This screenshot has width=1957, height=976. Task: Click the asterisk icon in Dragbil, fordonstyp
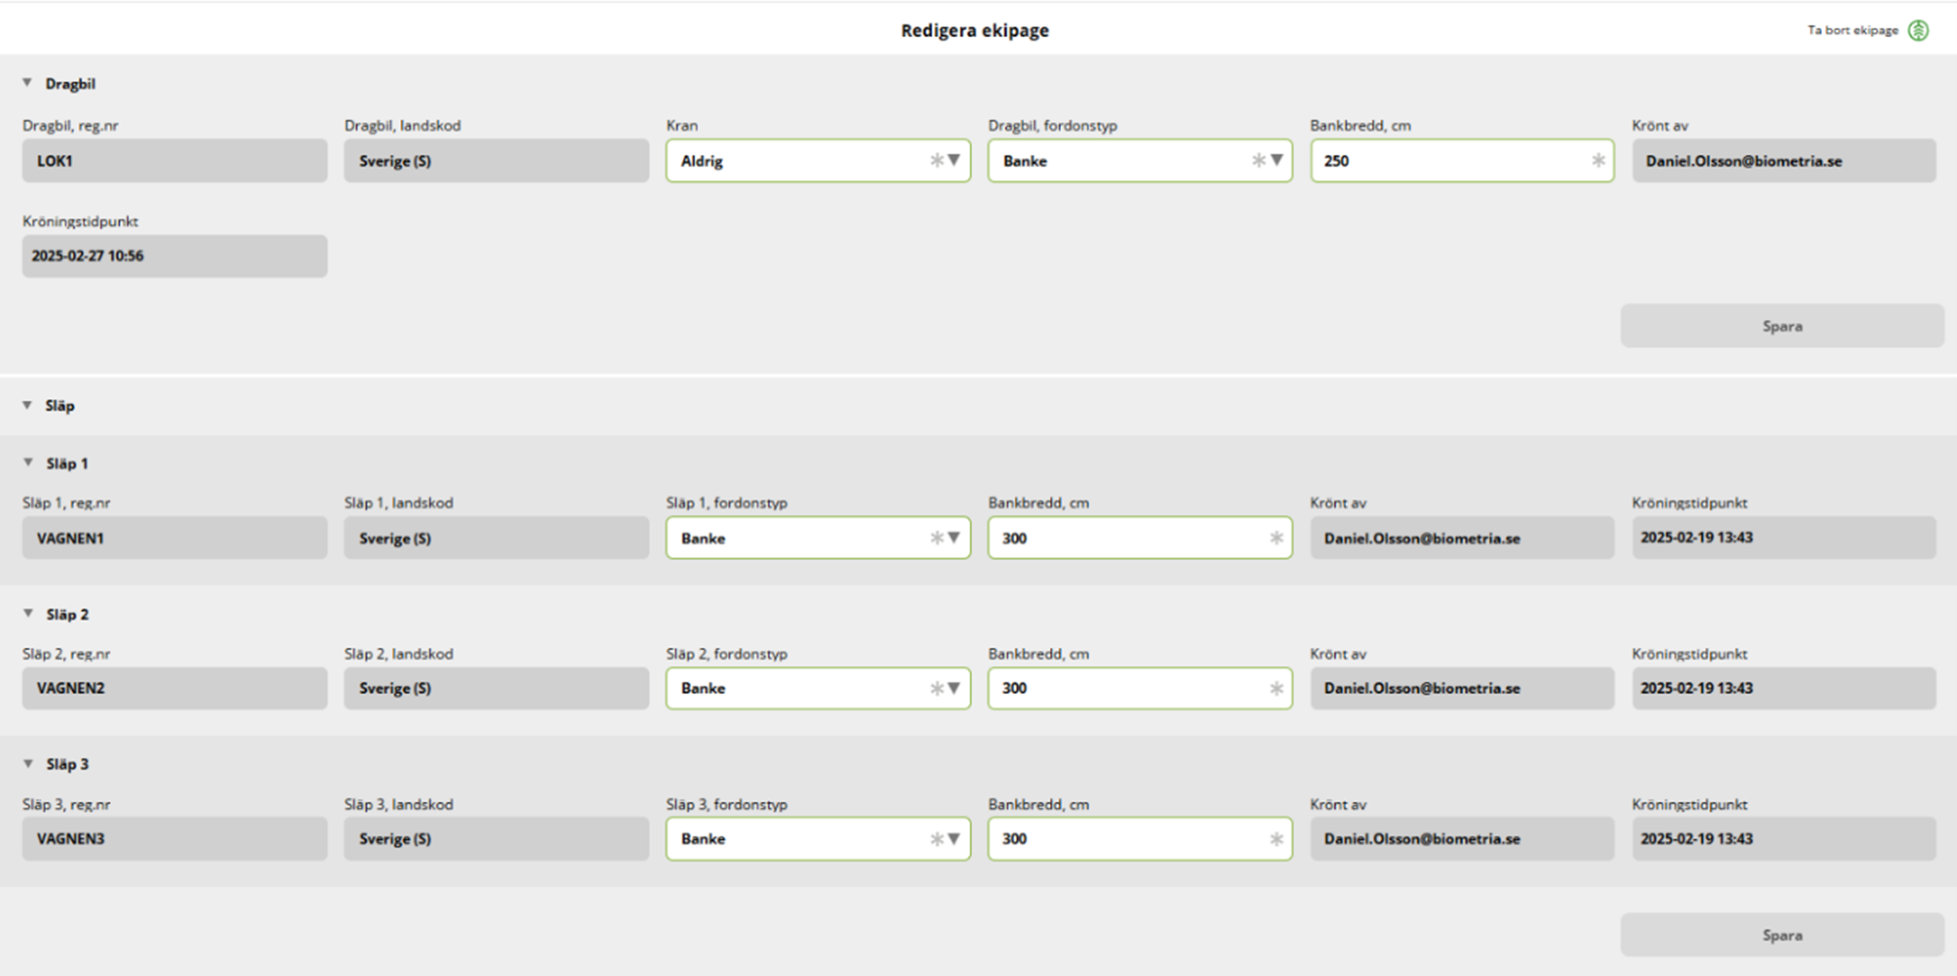[1259, 161]
